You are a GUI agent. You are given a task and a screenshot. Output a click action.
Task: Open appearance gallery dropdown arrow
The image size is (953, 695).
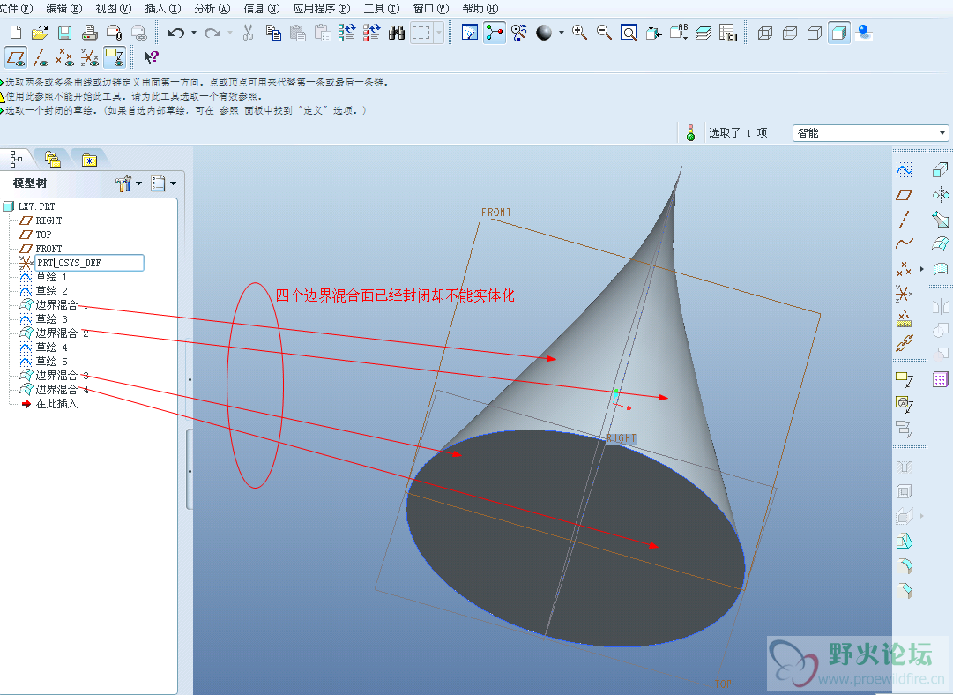(x=561, y=33)
